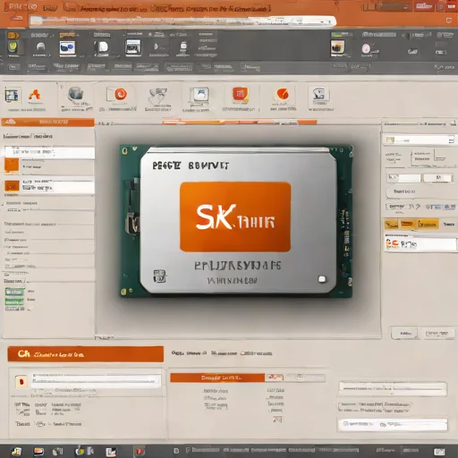Select the grid window icon in light toolbar

pyautogui.click(x=12, y=96)
